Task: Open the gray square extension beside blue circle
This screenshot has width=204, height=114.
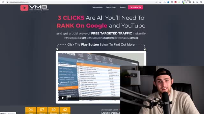Action: point(172,2)
